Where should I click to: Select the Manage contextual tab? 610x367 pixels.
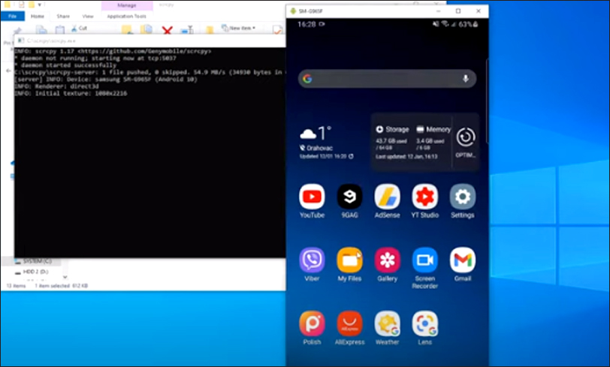point(127,5)
